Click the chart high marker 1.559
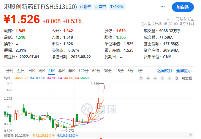201x139 pixels. pos(95,84)
